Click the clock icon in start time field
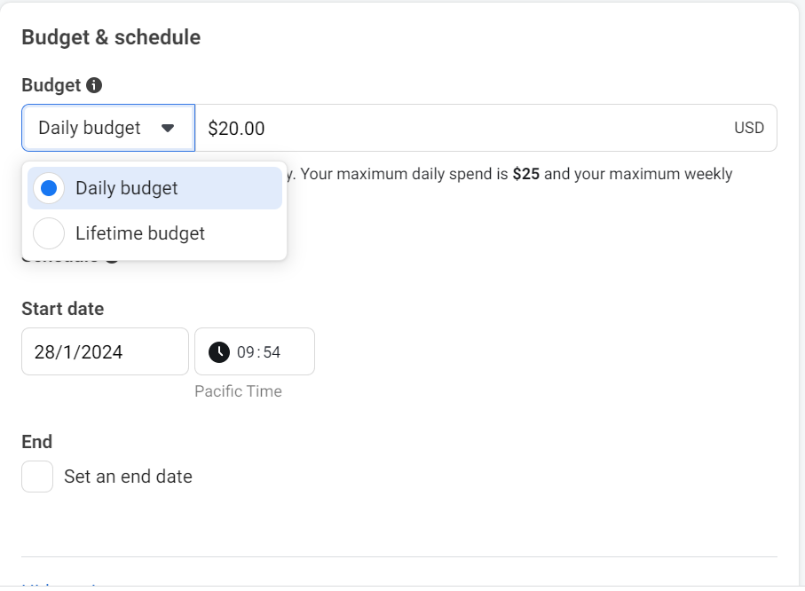The width and height of the screenshot is (805, 591). point(218,352)
